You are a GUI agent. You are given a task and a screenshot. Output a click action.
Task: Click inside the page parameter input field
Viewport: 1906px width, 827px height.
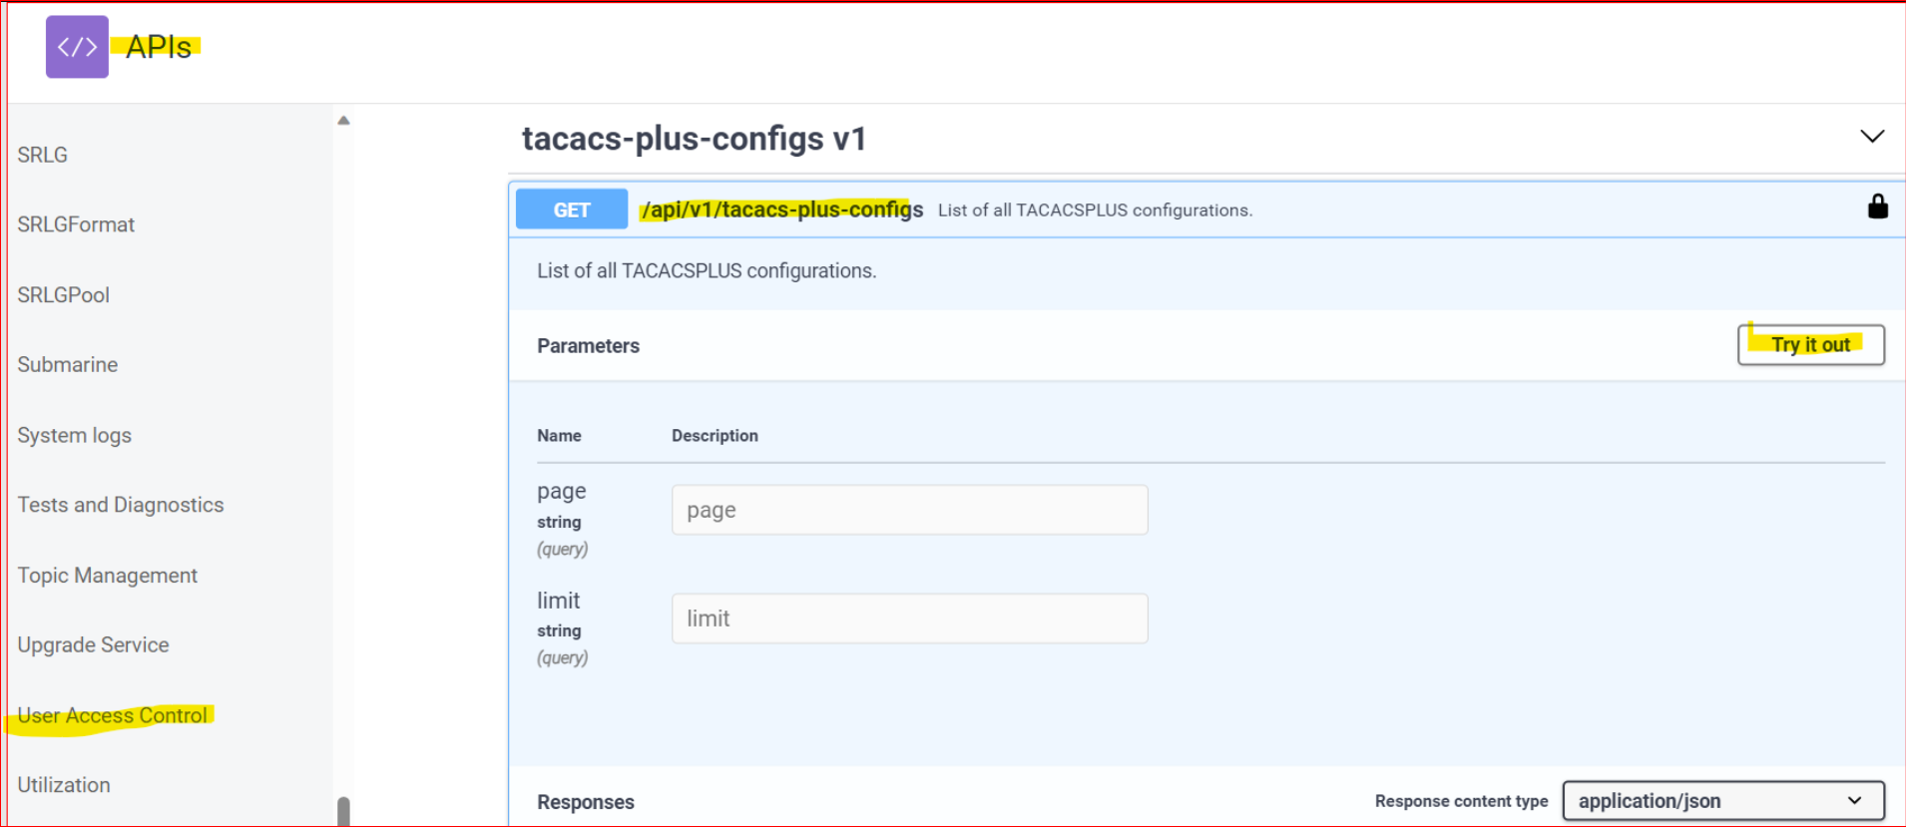[908, 509]
